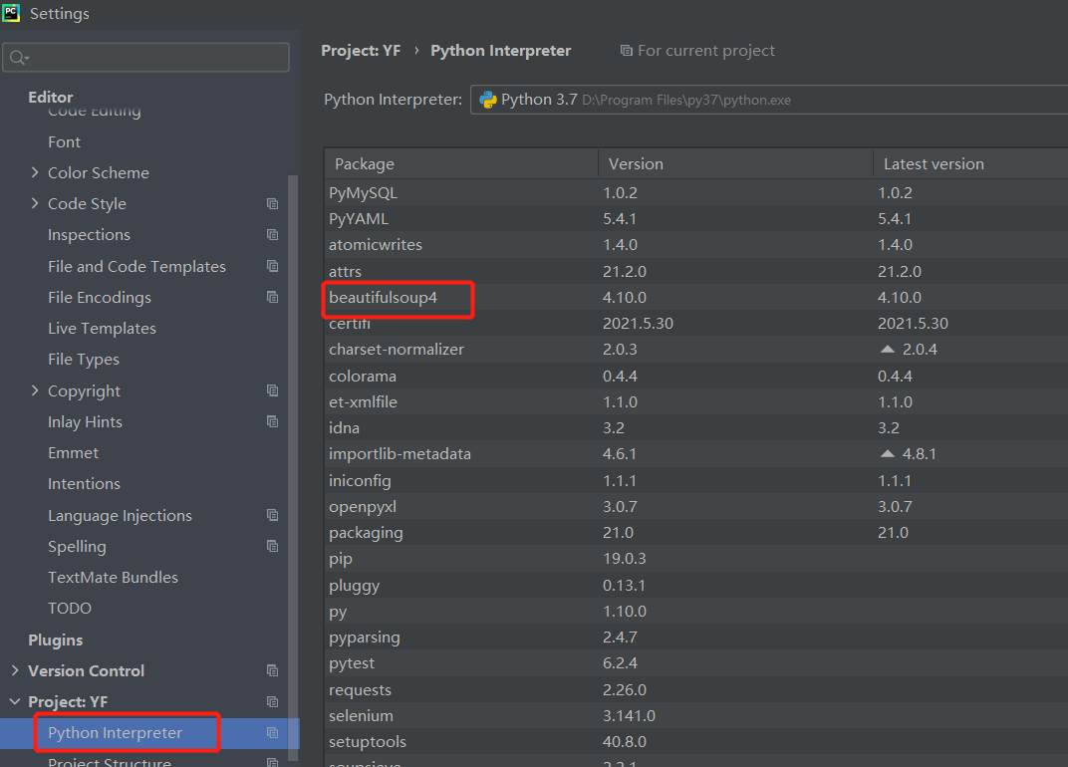Select the atomicwrites package row
The image size is (1068, 767).
point(696,244)
